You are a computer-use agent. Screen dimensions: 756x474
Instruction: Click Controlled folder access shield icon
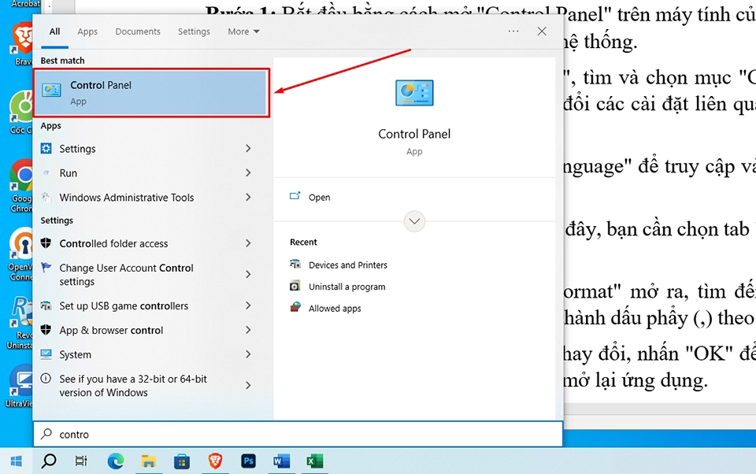(46, 243)
